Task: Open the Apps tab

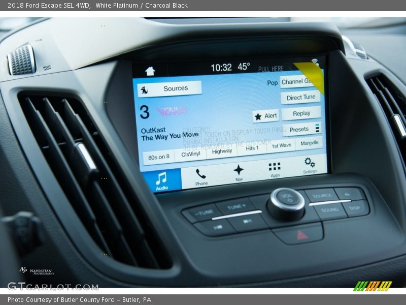Action: [x=275, y=169]
